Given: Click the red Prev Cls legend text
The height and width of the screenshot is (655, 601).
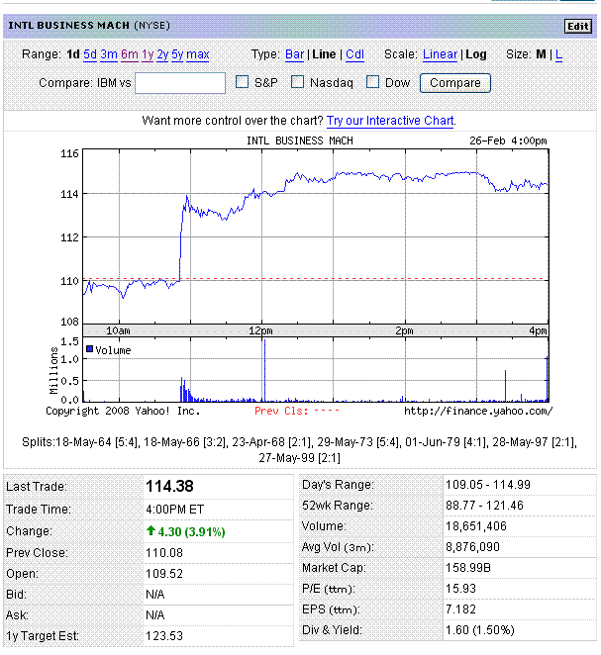Looking at the screenshot, I should pyautogui.click(x=297, y=411).
